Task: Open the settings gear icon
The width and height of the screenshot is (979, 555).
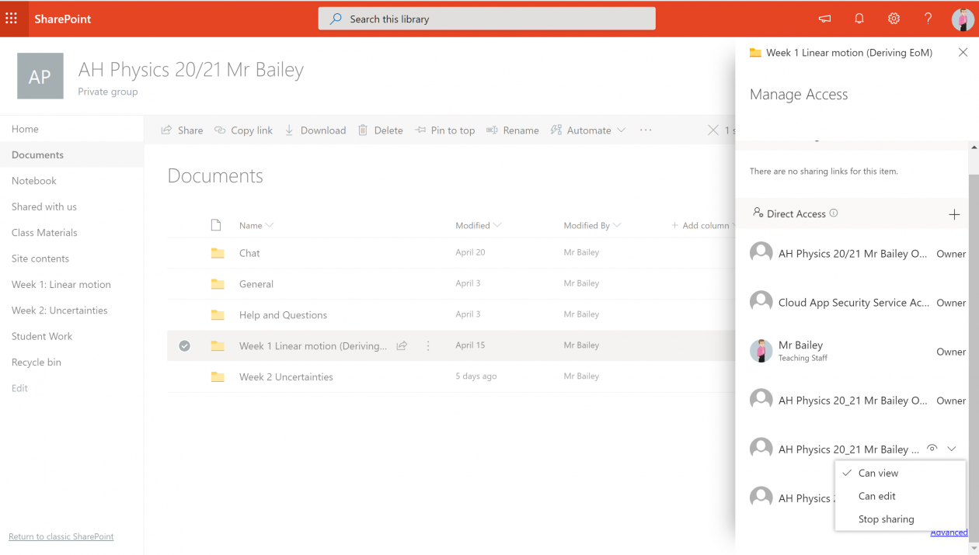Action: pos(894,19)
